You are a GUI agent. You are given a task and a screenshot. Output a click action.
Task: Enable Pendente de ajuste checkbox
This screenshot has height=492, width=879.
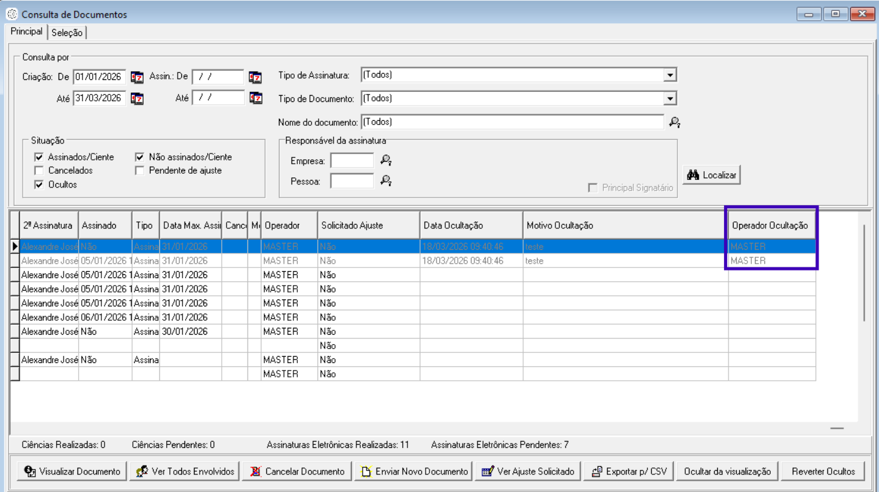coord(140,171)
